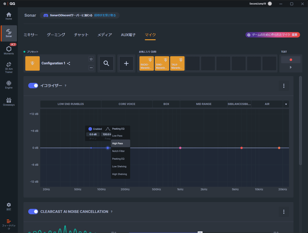The height and width of the screenshot is (233, 308).
Task: Switch to the ゲーミング tab
Action: click(x=56, y=35)
